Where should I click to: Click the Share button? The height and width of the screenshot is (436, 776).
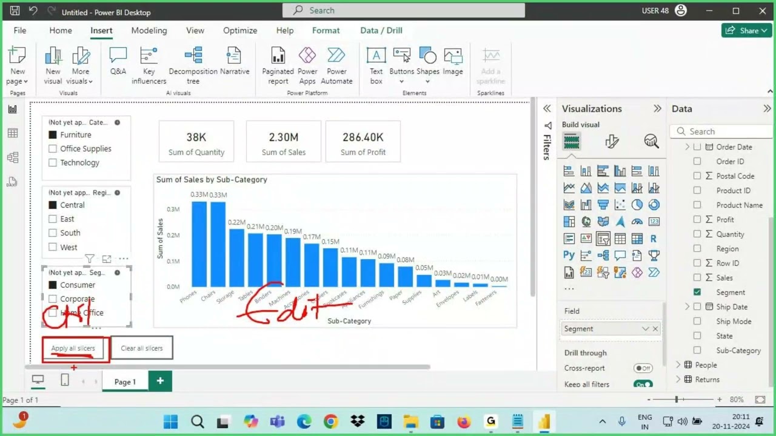coord(746,30)
